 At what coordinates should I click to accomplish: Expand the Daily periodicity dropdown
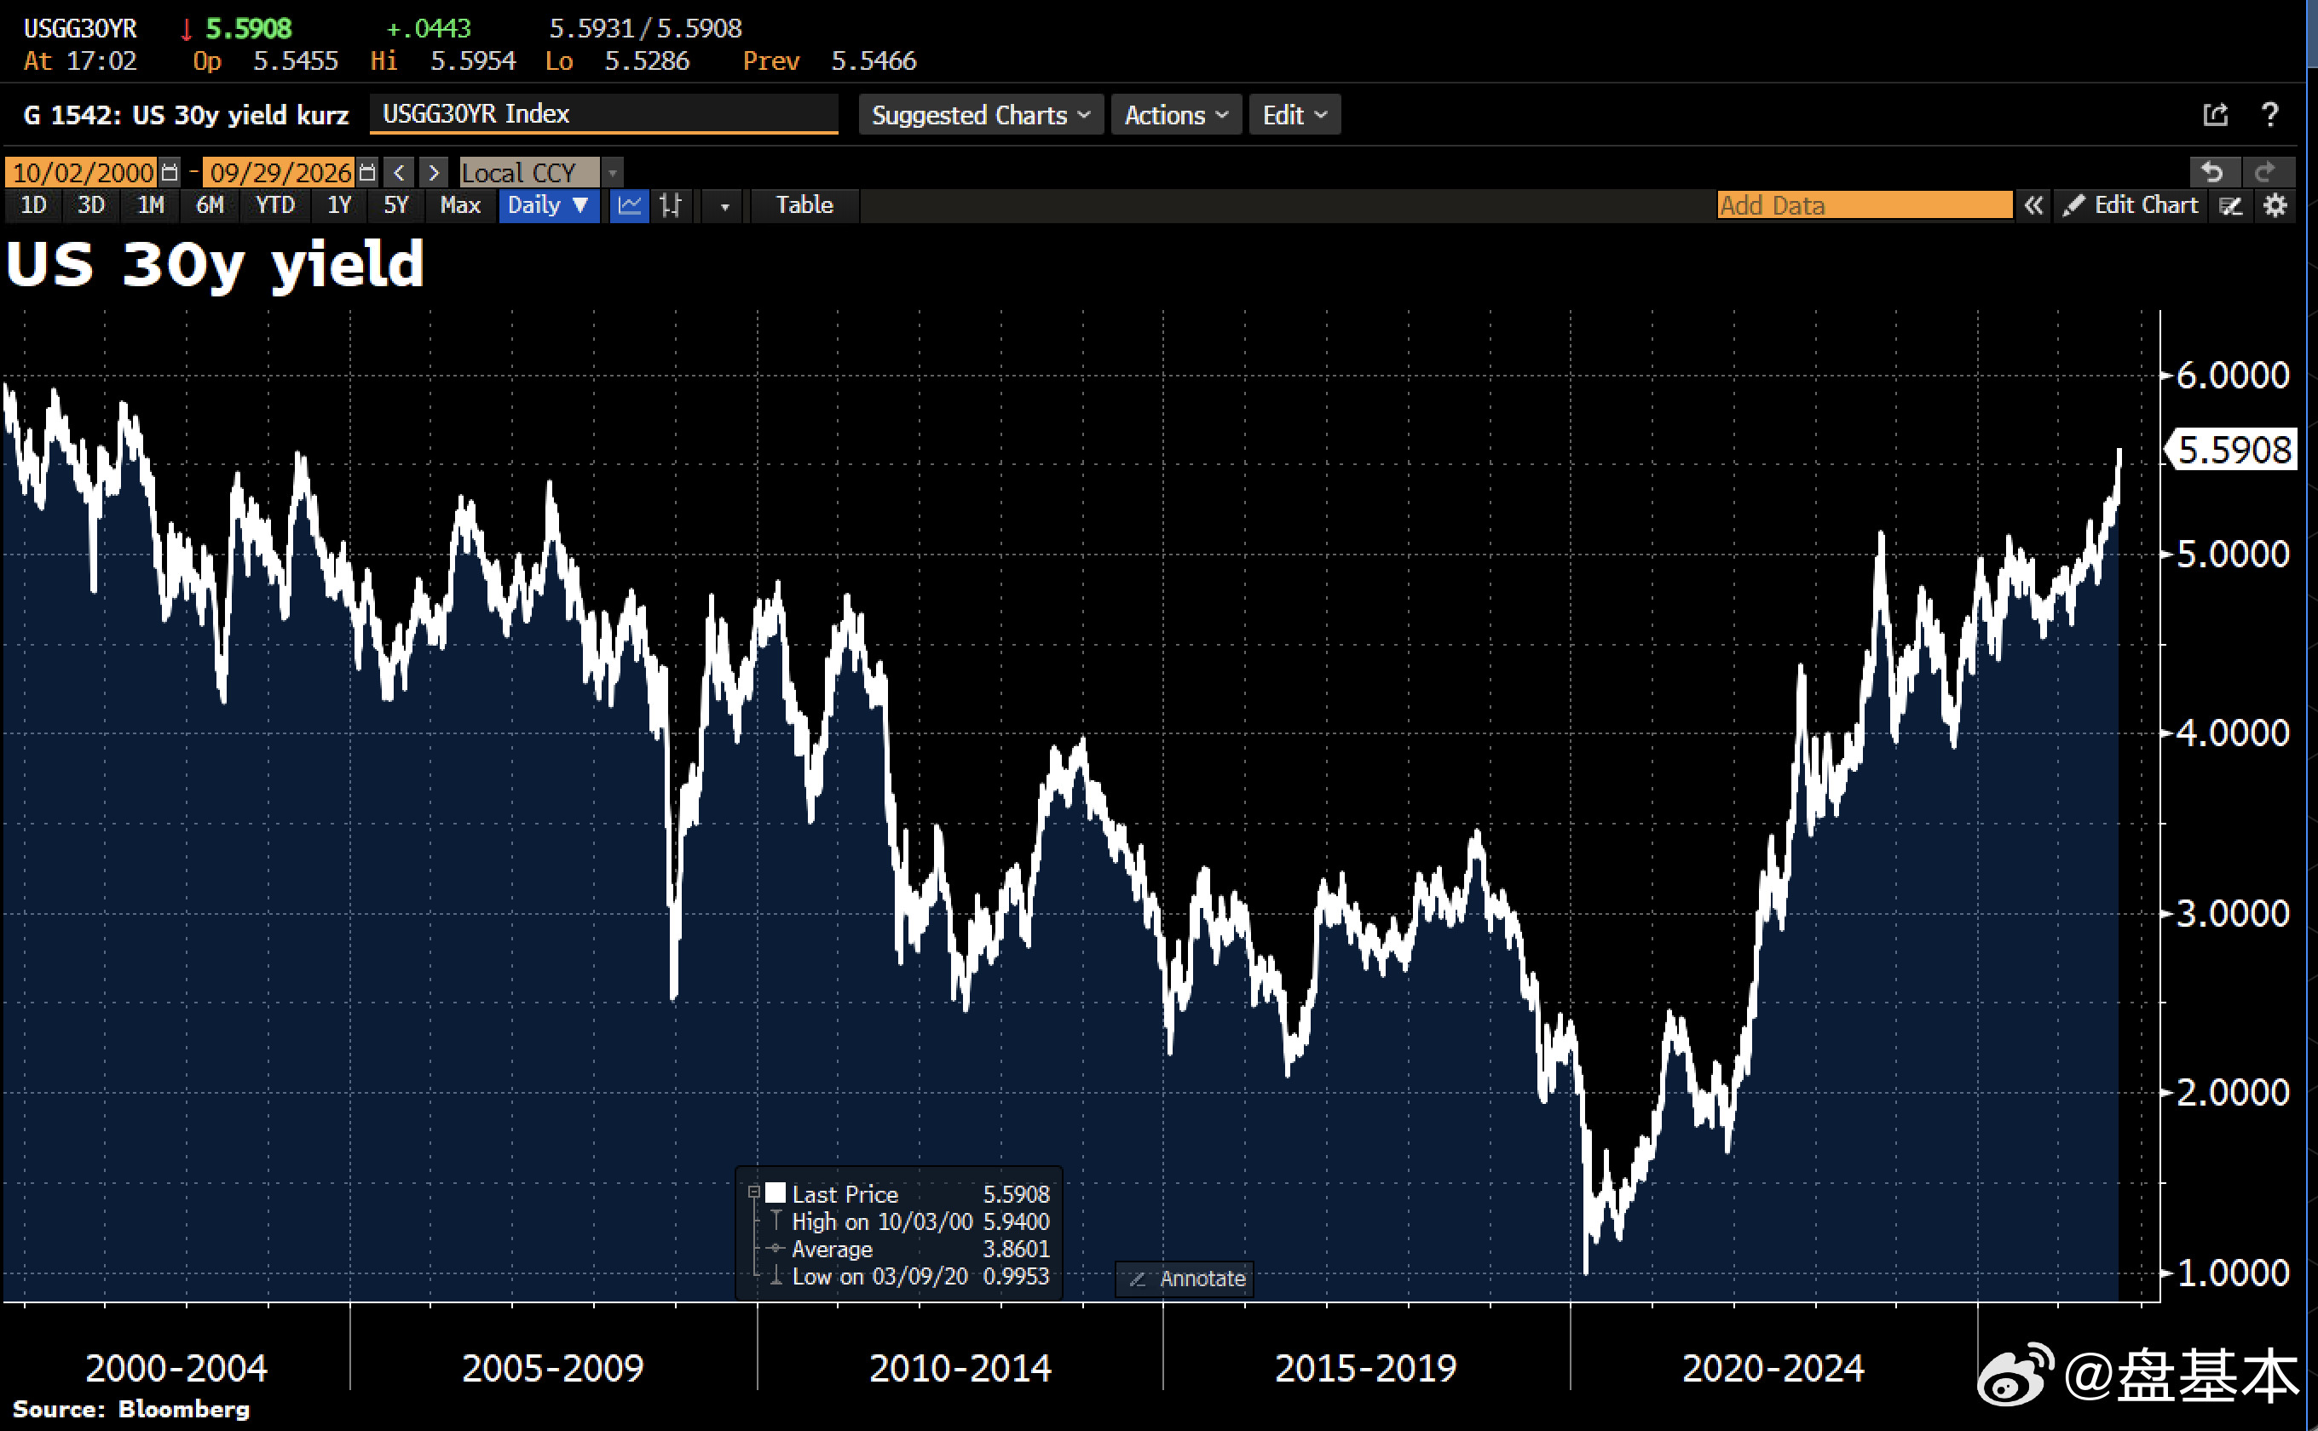click(x=548, y=205)
